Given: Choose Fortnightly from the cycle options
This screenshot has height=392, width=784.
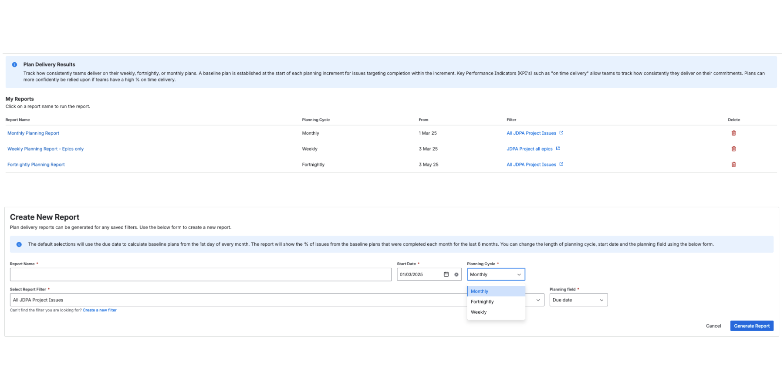Looking at the screenshot, I should pos(482,302).
